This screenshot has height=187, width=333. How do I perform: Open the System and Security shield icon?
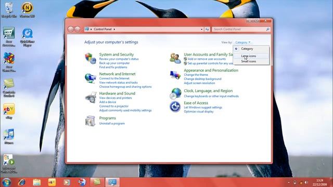tap(91, 58)
